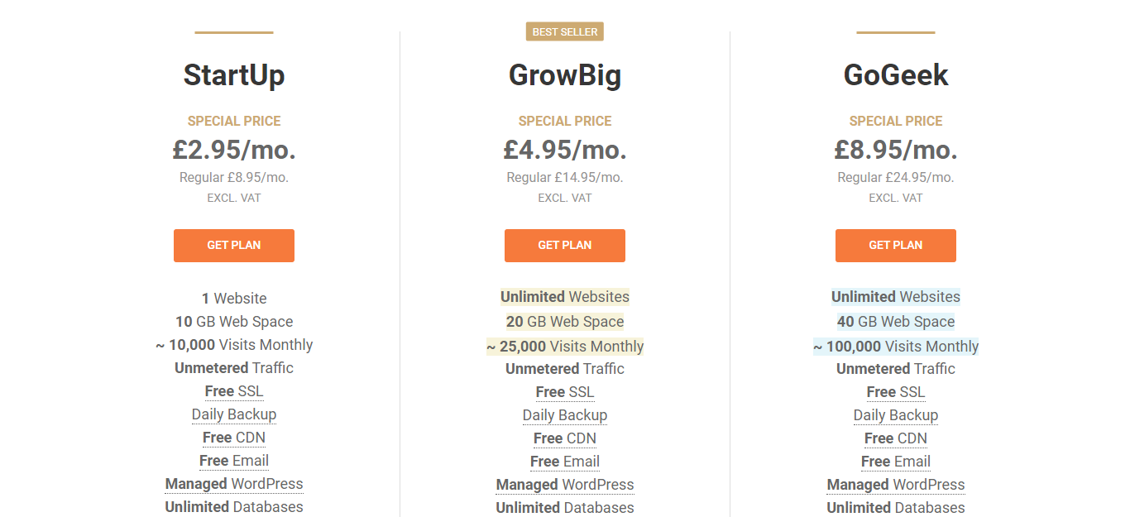Click Daily Backup under GrowBig plan
1130x517 pixels.
tap(565, 415)
